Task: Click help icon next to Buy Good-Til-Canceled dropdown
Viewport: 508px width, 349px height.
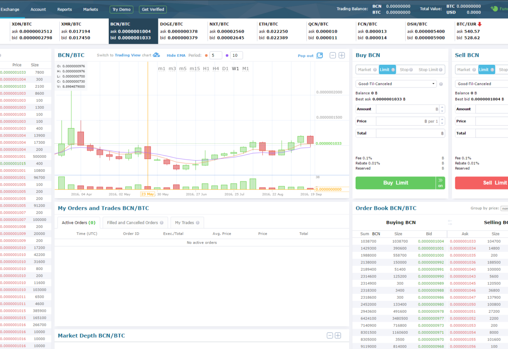Action: click(441, 84)
